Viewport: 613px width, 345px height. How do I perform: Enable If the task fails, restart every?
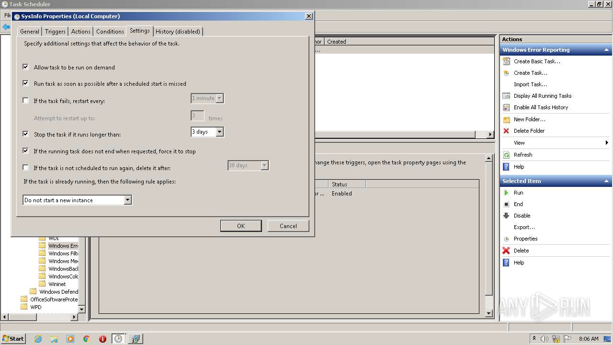tap(26, 101)
